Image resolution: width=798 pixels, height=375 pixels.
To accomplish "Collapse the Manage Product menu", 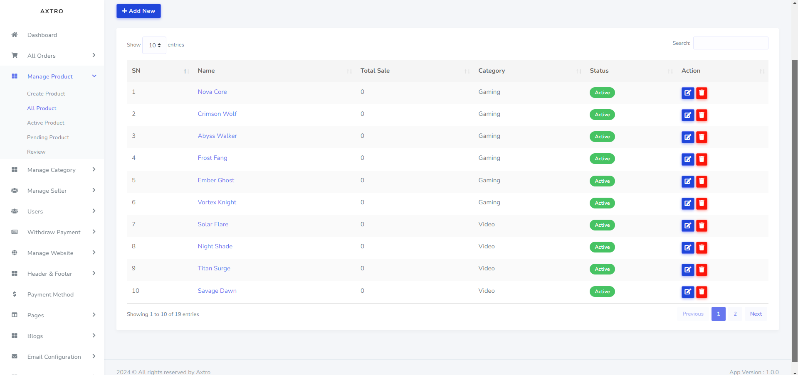I will [x=94, y=76].
